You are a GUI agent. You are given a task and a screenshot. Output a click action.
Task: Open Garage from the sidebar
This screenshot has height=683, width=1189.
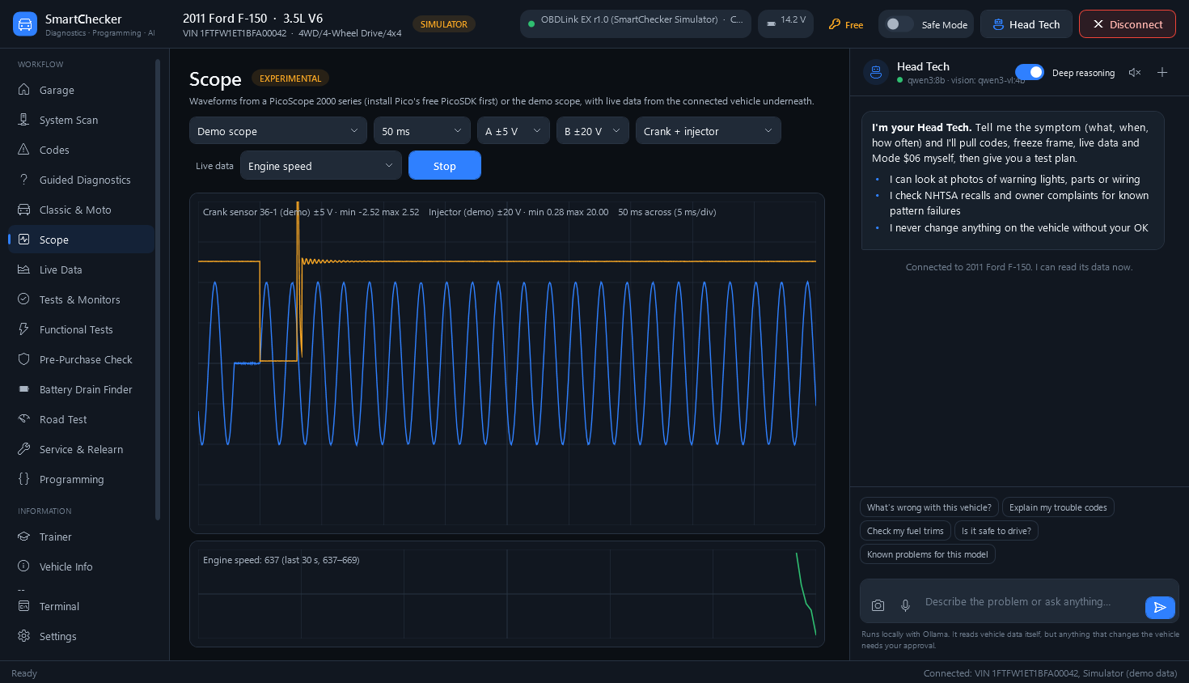81,90
